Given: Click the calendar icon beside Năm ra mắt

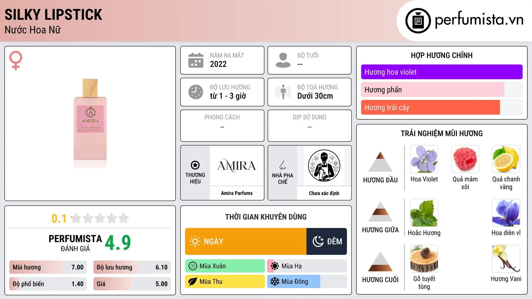Looking at the screenshot, I should pyautogui.click(x=196, y=60).
